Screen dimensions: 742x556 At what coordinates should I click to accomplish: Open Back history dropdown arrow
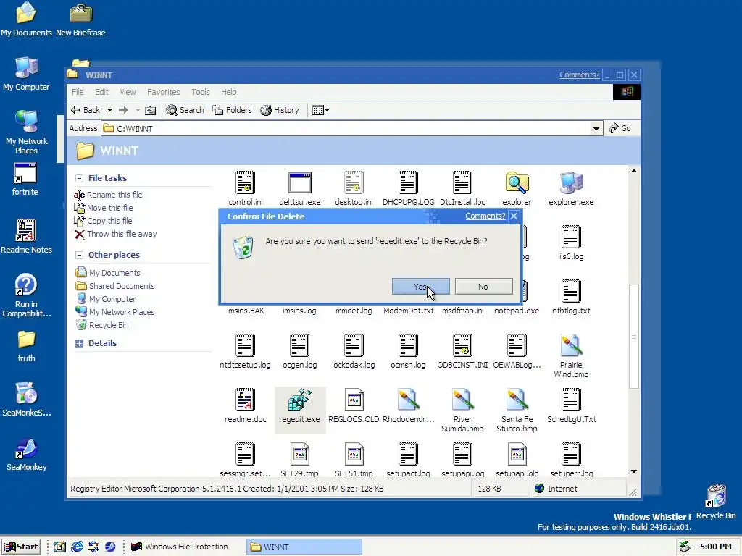click(x=109, y=110)
